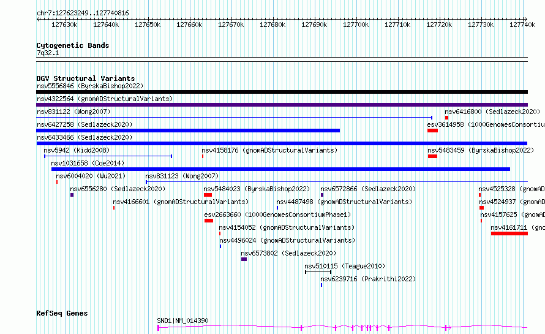Click the red nsv4525328 variant marker
The image size is (545, 334).
tap(479, 195)
